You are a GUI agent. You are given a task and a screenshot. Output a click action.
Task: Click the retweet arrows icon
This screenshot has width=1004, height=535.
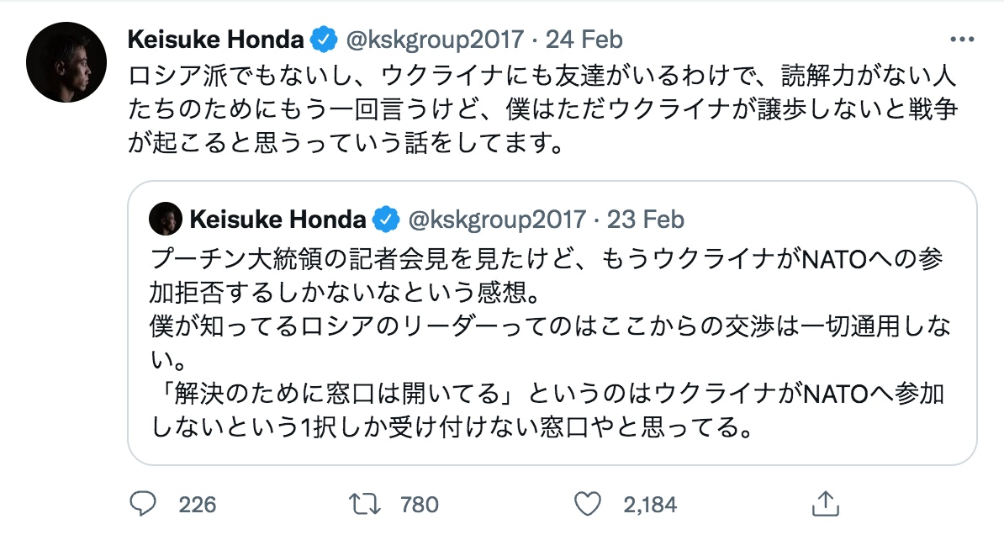click(x=364, y=504)
